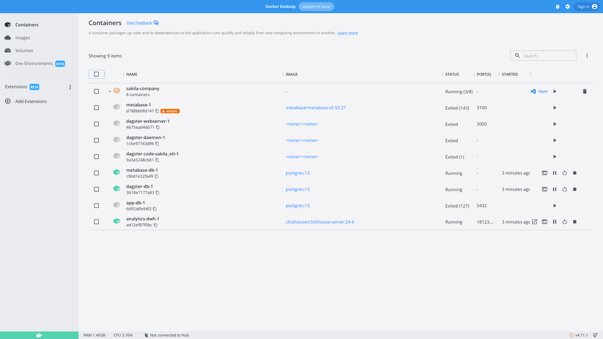Click the restart icon for dagster-db-1
Image resolution: width=603 pixels, height=339 pixels.
tap(564, 189)
